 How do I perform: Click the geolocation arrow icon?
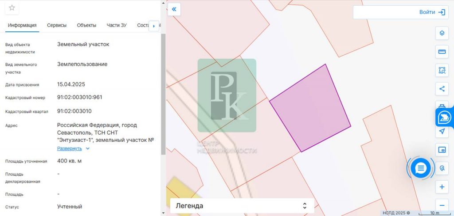click(442, 131)
